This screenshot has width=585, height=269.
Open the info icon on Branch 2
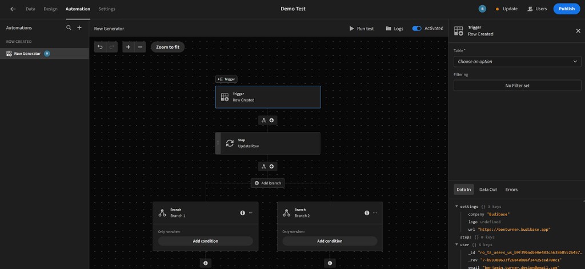[367, 212]
